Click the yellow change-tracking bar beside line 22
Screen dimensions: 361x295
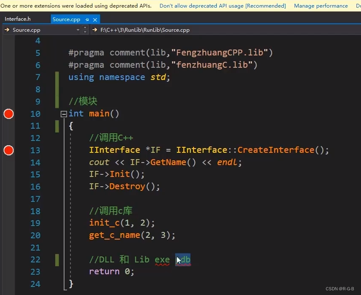pyautogui.click(x=57, y=259)
